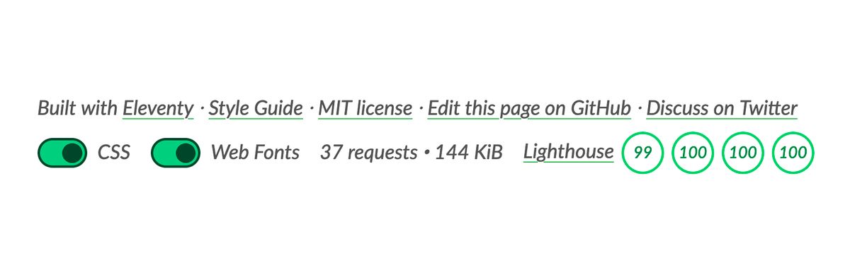Open the Discuss on Twitter link
This screenshot has height=275, width=850.
click(722, 109)
